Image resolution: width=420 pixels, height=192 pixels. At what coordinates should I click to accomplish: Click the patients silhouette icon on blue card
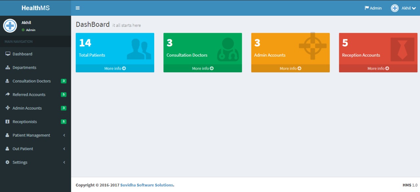(139, 49)
